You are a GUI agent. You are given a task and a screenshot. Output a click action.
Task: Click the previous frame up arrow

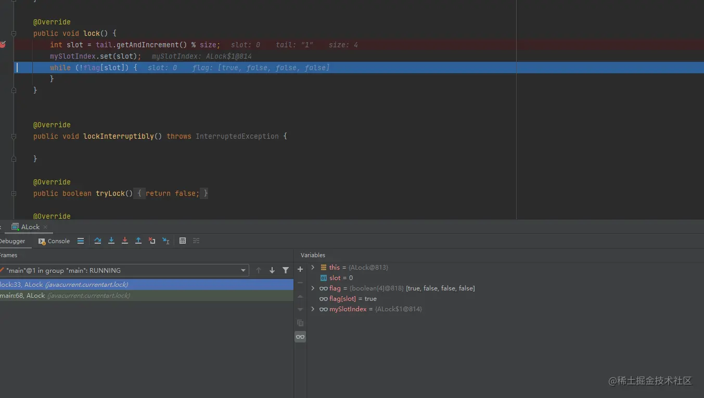click(259, 270)
